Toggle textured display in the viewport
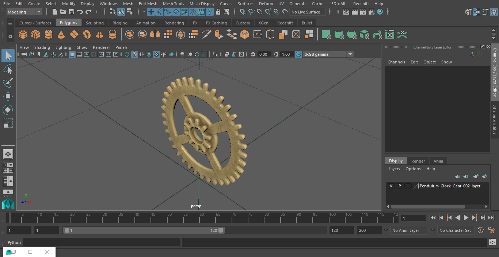The image size is (499, 257). pos(156,54)
